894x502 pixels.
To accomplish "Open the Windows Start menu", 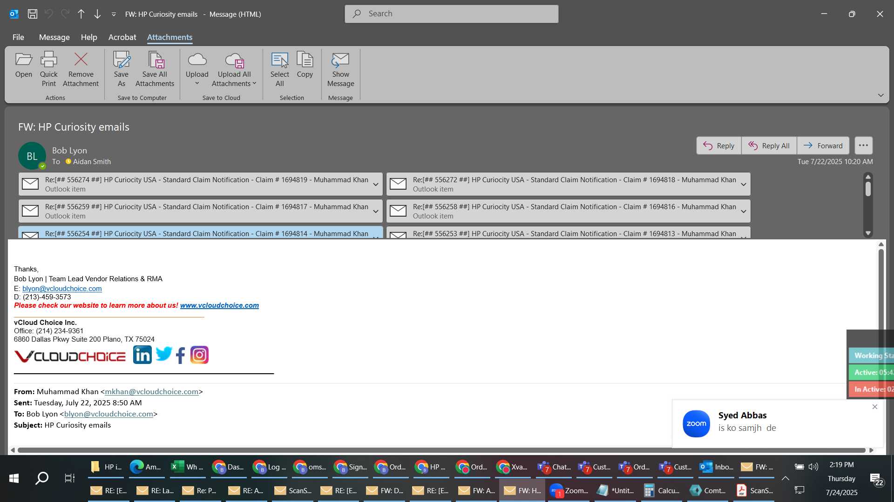I will tap(14, 478).
